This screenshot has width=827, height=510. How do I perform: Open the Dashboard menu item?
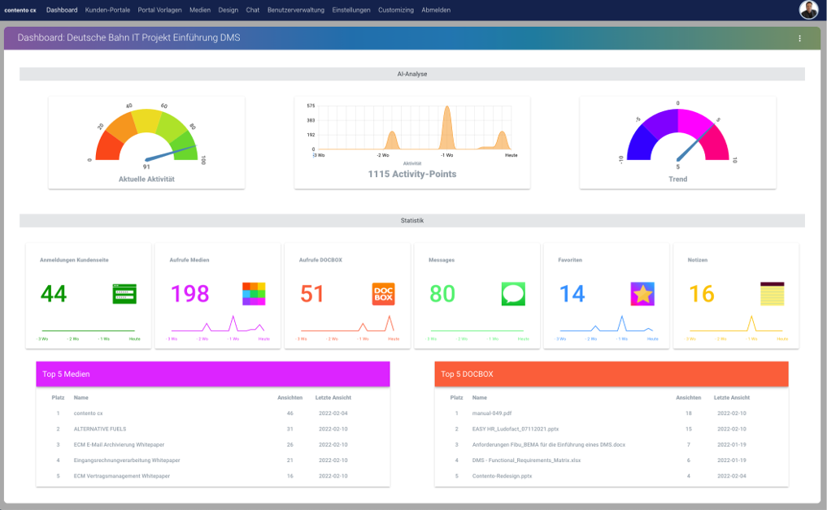click(x=62, y=10)
